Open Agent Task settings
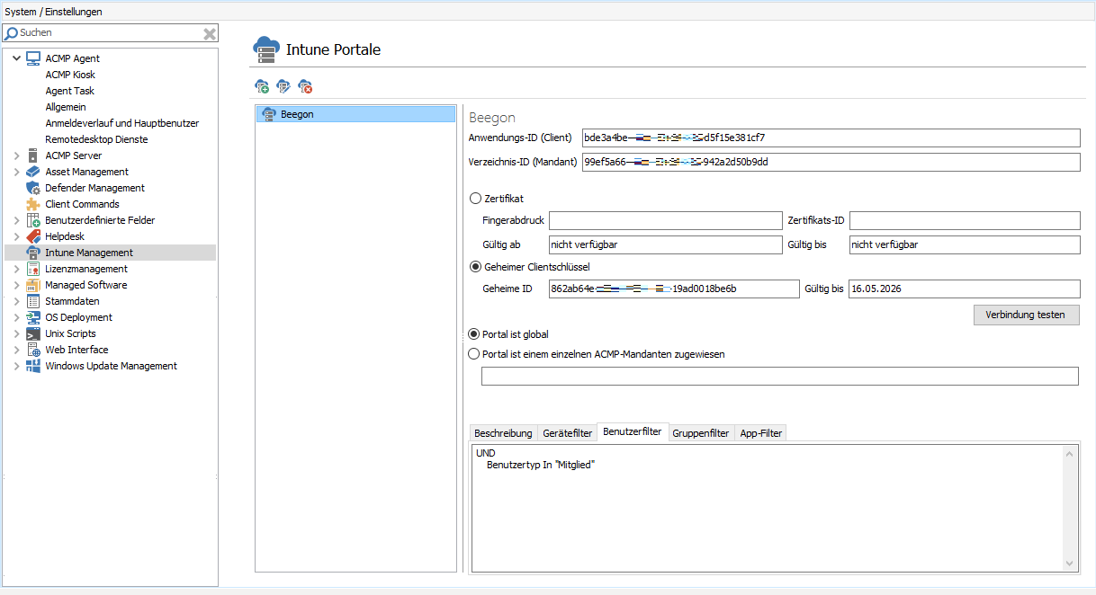 70,91
